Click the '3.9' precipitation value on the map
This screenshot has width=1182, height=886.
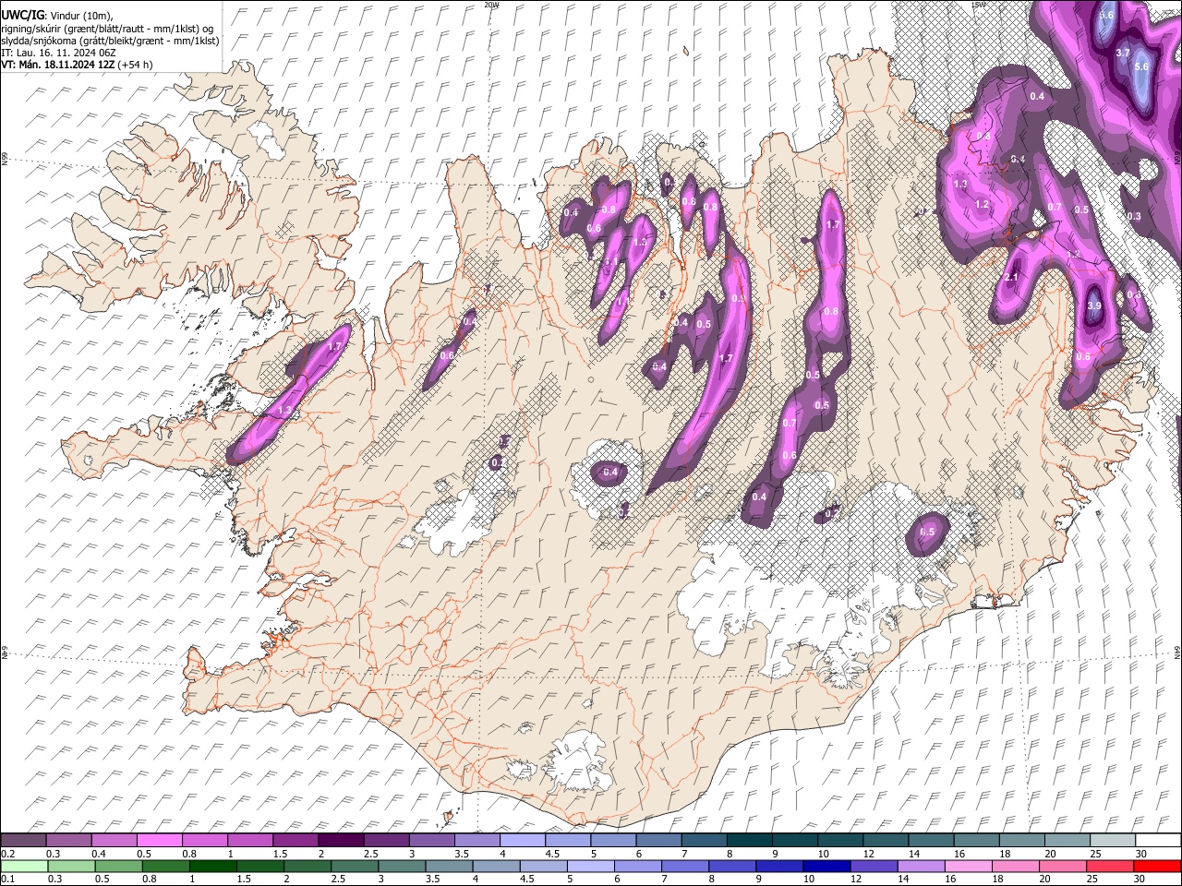[1094, 305]
